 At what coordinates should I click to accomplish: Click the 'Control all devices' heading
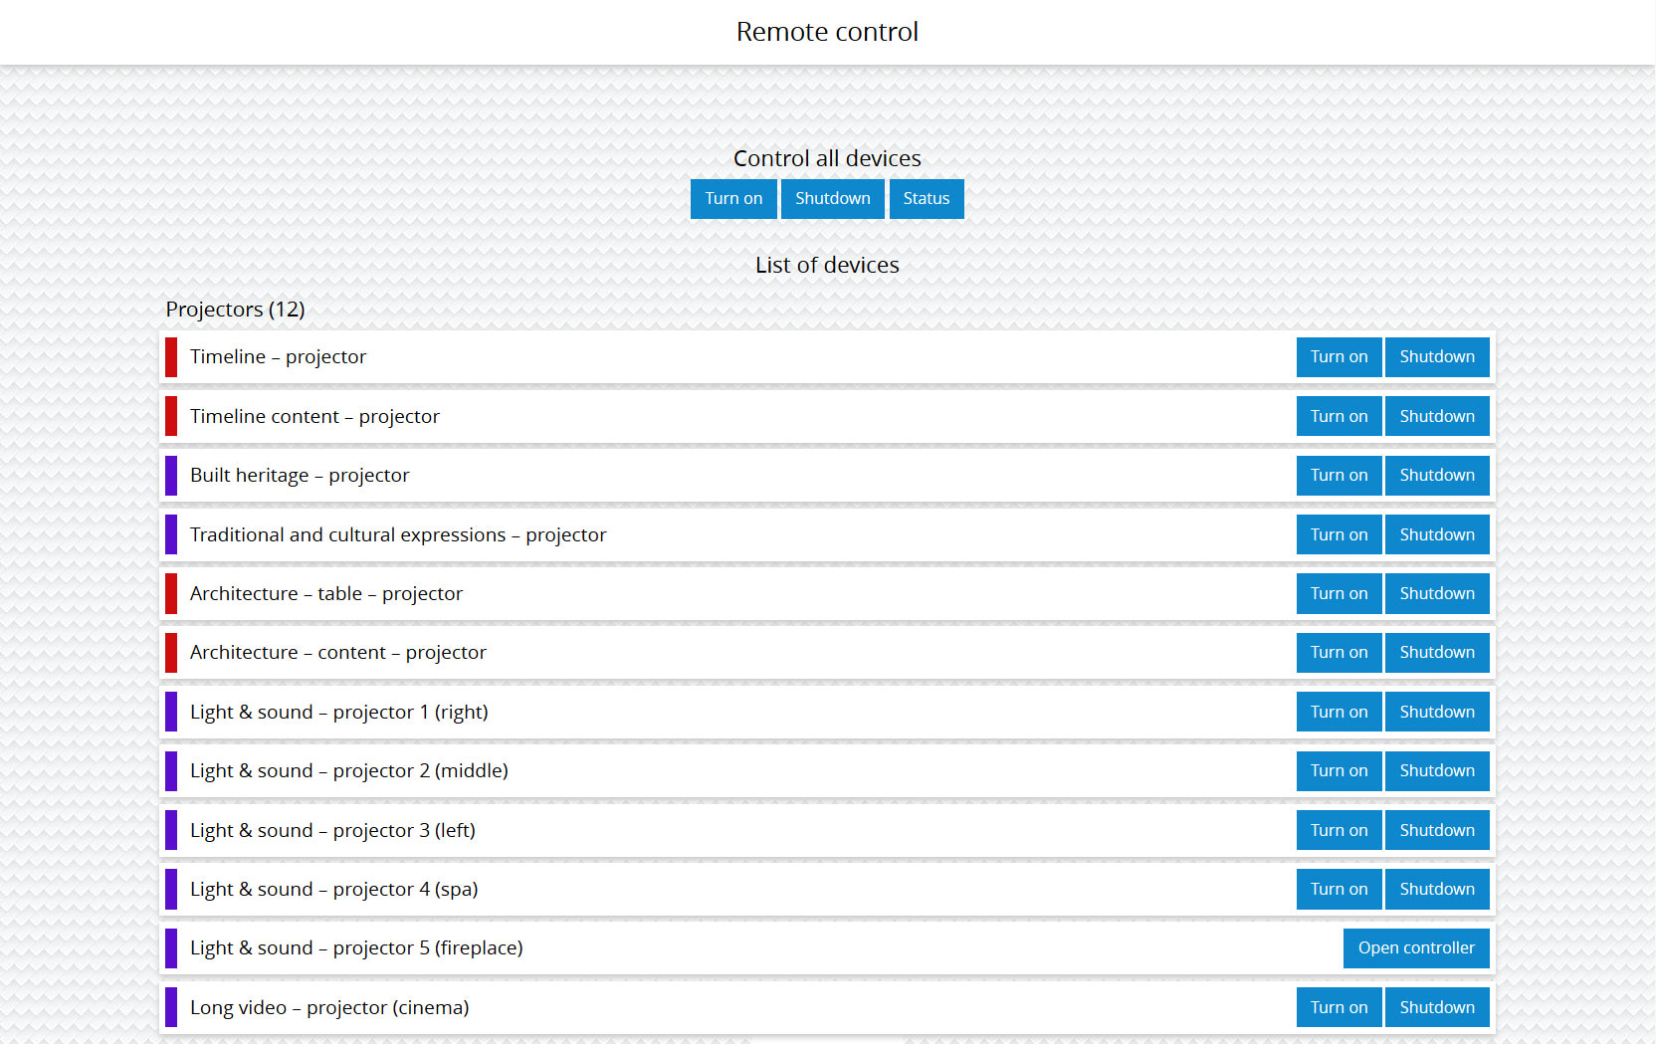[827, 158]
